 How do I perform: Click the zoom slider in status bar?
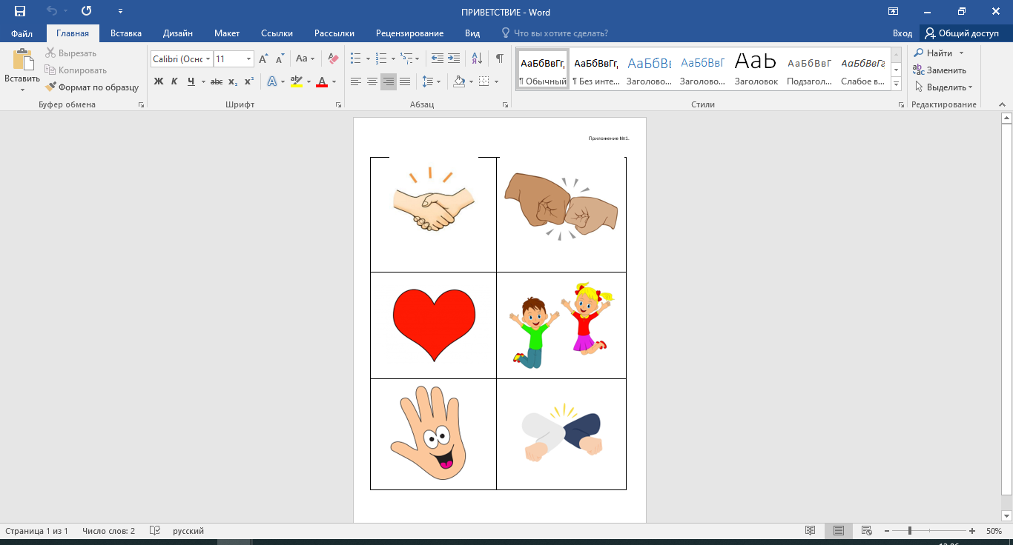tap(910, 531)
